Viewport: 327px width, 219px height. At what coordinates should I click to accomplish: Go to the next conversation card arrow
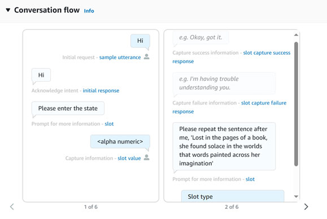pos(306,207)
